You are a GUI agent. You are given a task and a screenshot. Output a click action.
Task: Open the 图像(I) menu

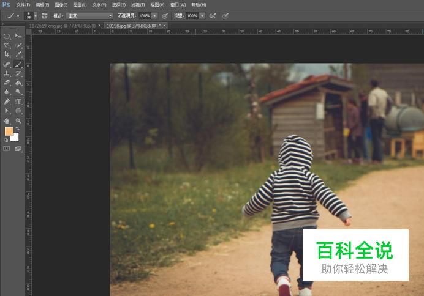point(61,4)
